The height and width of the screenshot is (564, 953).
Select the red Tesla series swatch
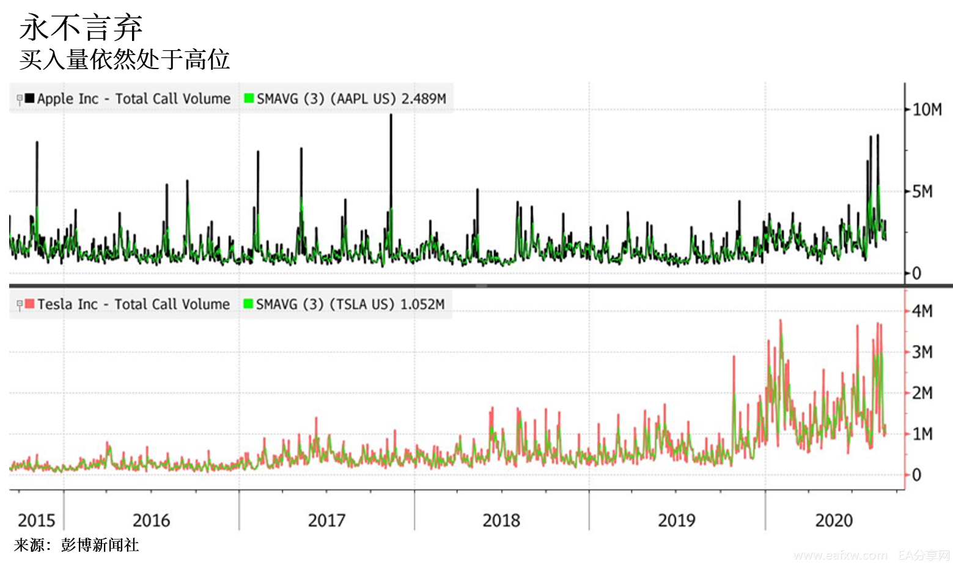click(29, 304)
